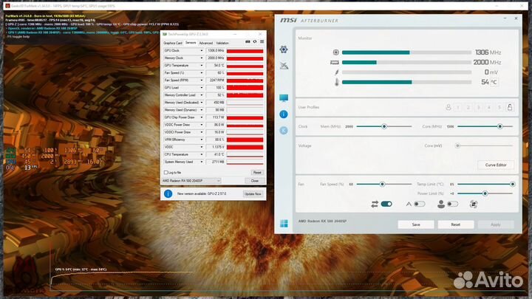Open GPU-Z hamburger menu icon
This screenshot has width=532, height=299.
pyautogui.click(x=262, y=41)
